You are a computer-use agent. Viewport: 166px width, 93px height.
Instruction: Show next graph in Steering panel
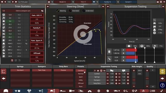coord(103,6)
